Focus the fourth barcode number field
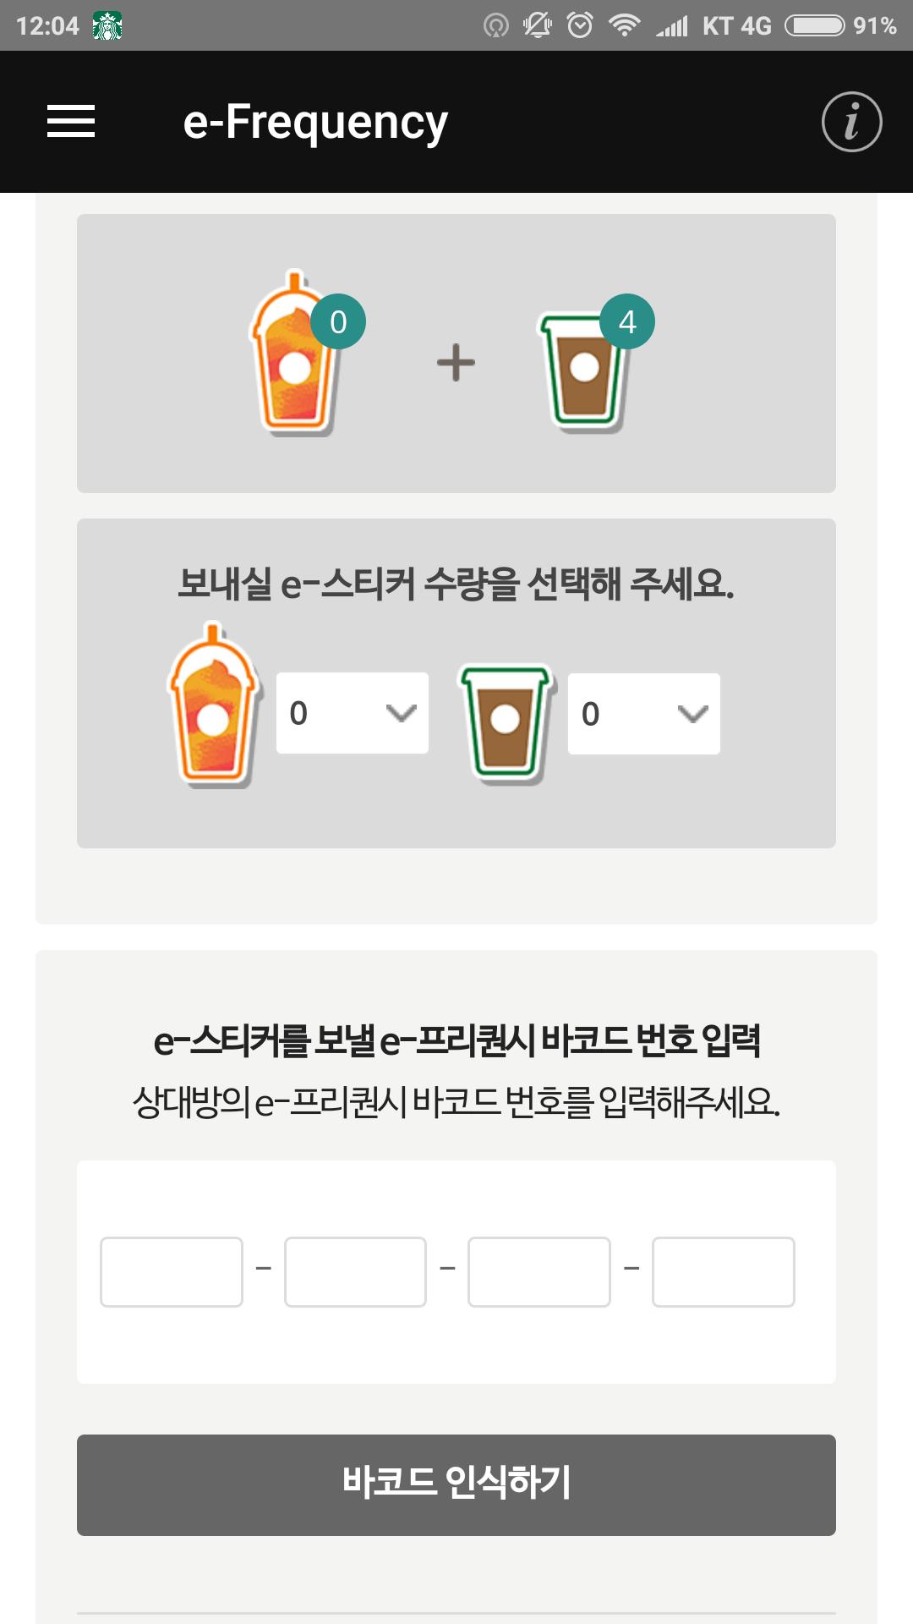The width and height of the screenshot is (913, 1624). [724, 1272]
